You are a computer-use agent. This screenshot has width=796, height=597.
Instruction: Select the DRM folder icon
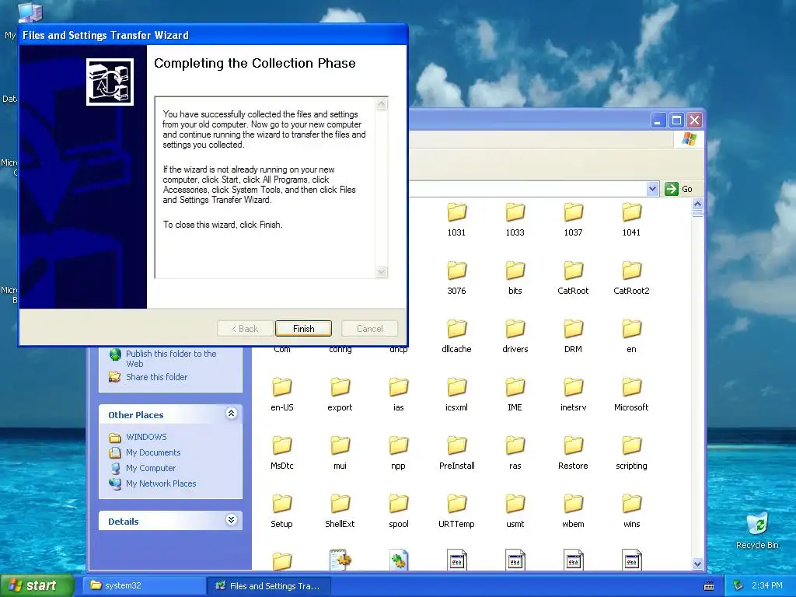point(573,329)
